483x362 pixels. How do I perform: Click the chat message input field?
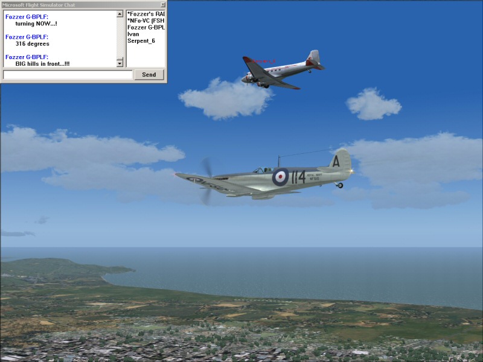[68, 75]
